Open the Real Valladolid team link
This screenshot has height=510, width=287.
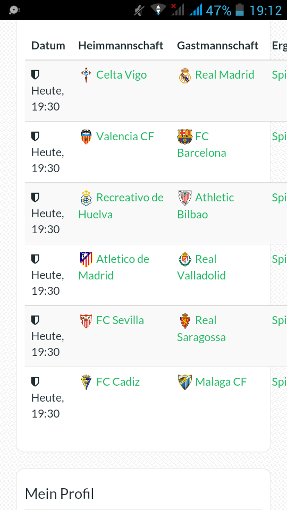tap(201, 267)
